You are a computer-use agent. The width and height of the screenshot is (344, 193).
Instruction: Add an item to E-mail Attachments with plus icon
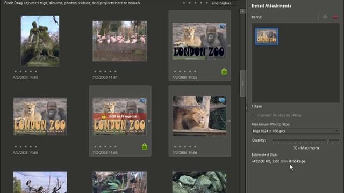(x=325, y=17)
